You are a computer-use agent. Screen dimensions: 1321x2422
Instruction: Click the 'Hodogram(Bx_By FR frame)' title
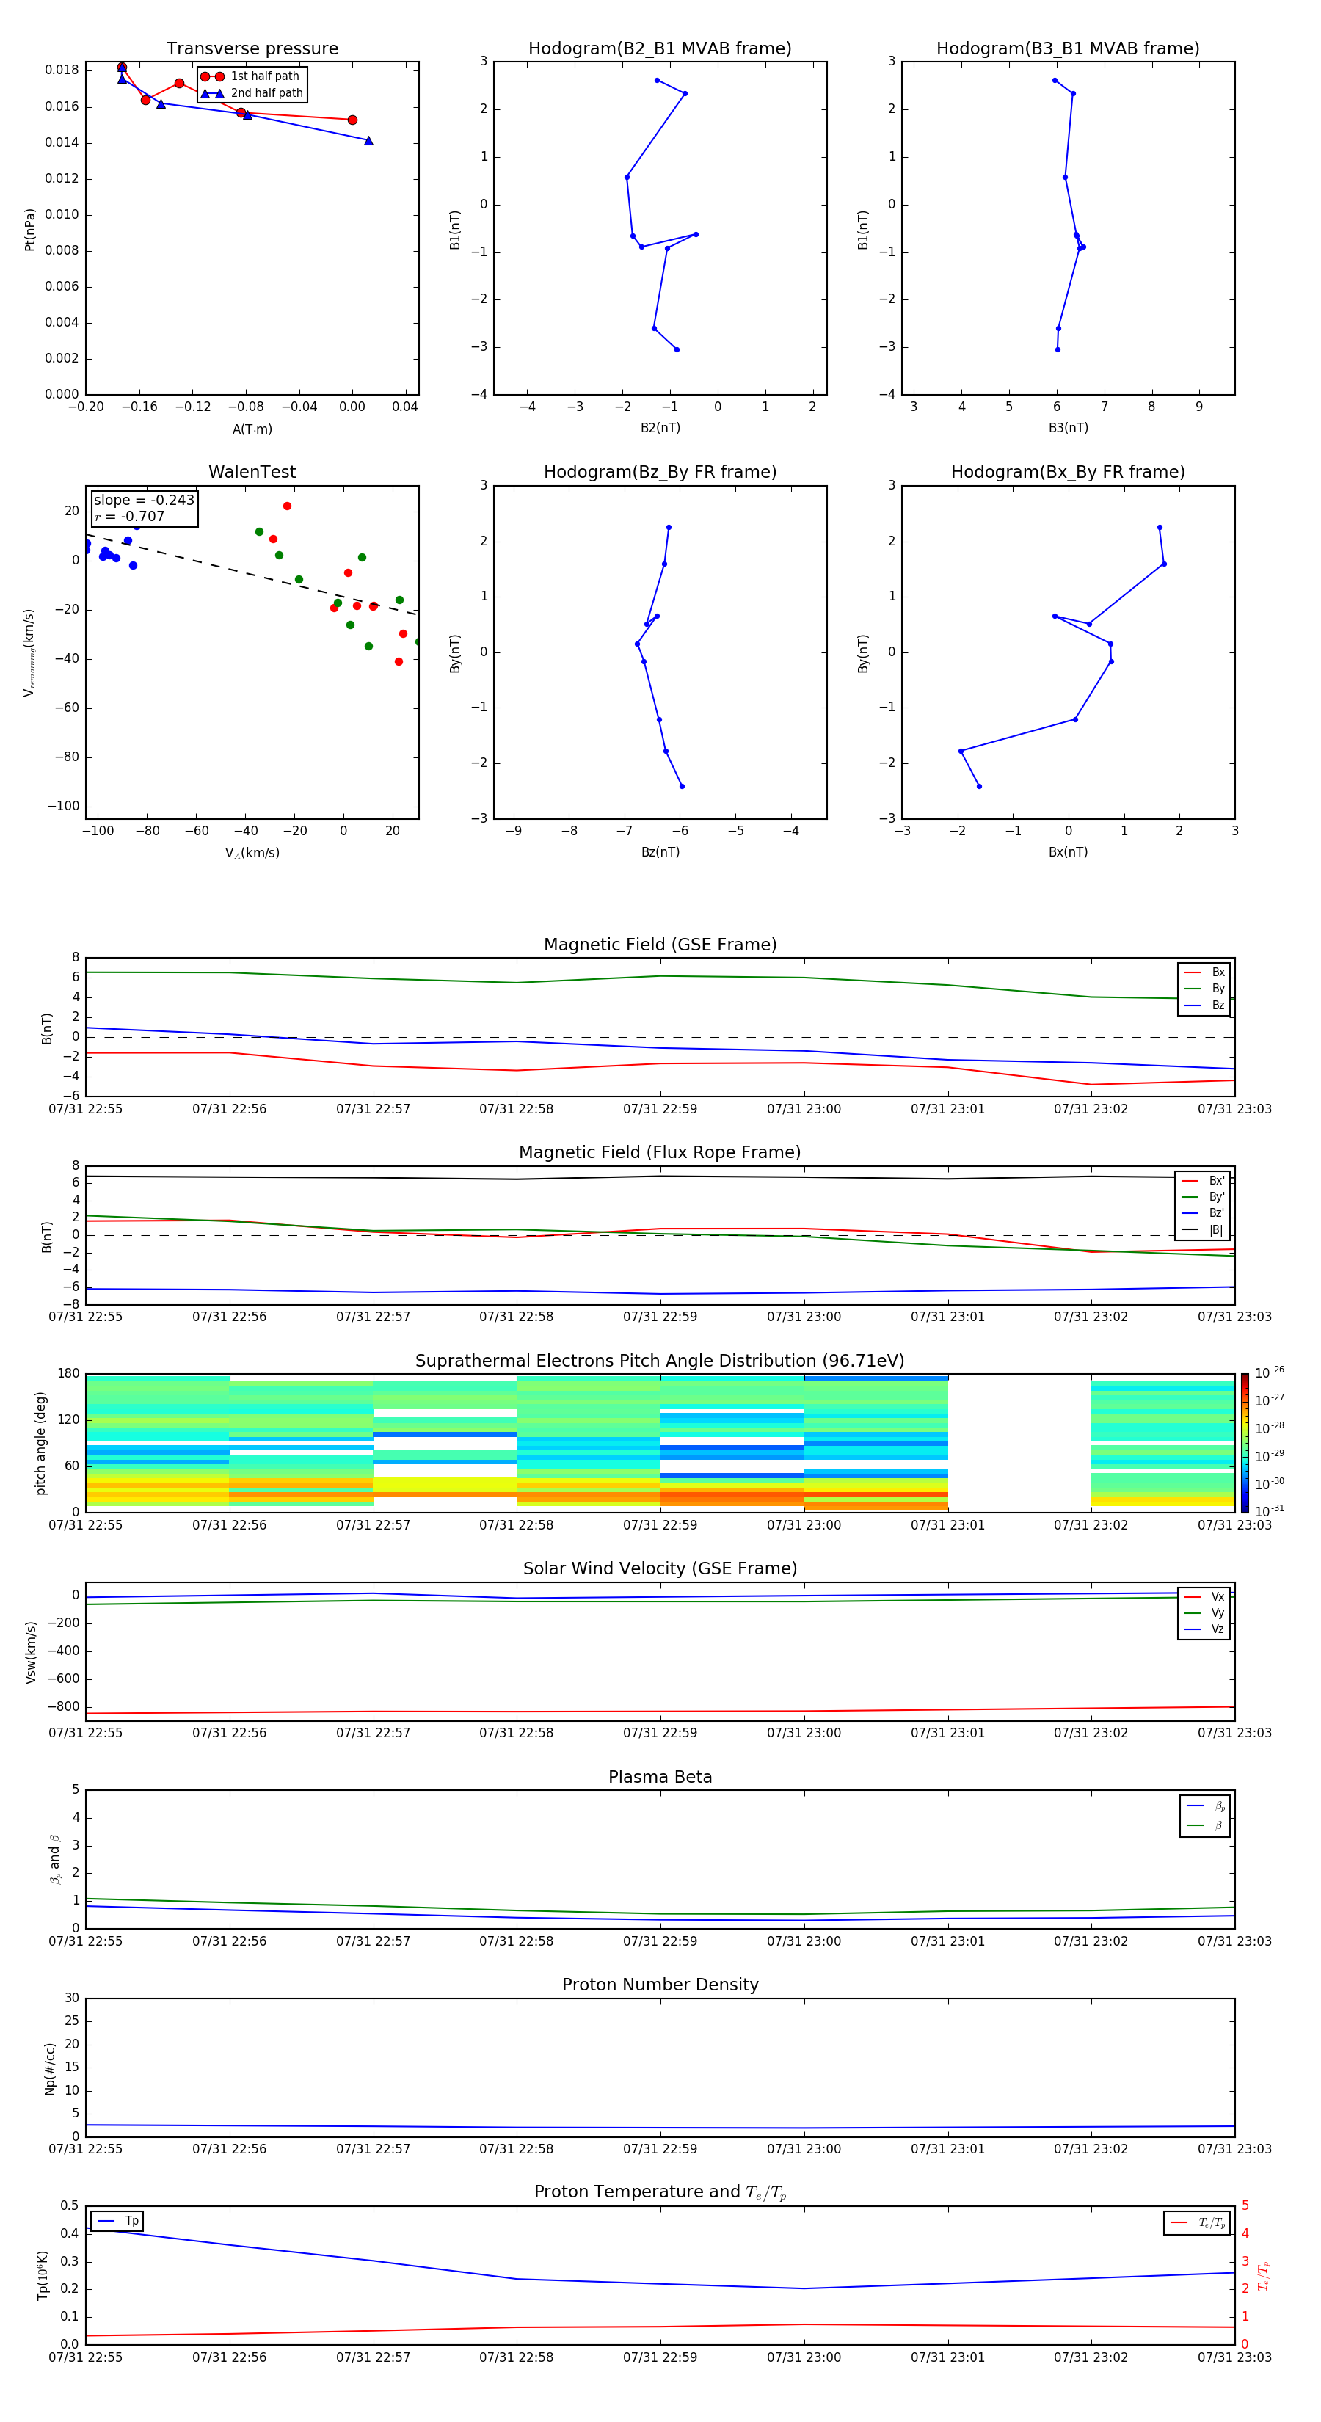point(1068,472)
